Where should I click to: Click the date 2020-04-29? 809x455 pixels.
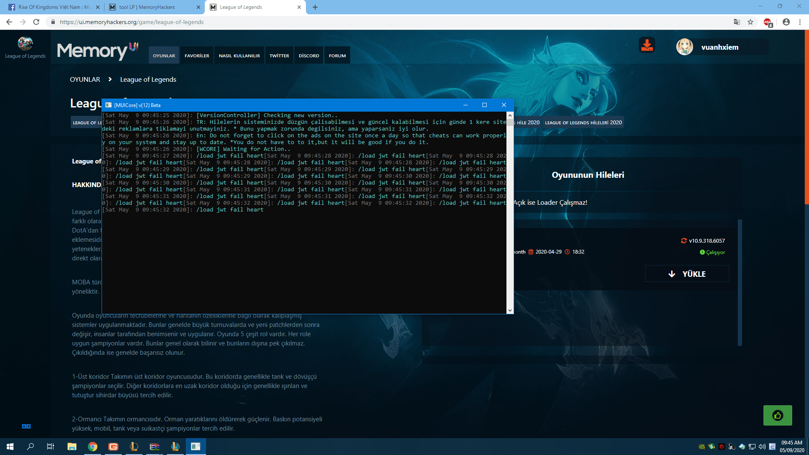click(x=548, y=252)
